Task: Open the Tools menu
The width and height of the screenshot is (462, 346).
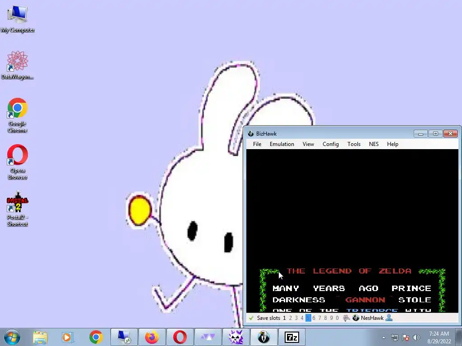Action: tap(354, 144)
